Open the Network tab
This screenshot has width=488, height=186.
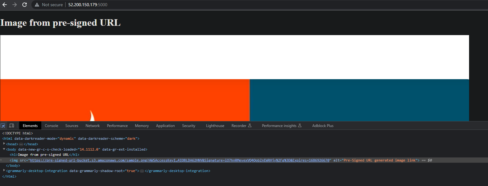tap(93, 126)
